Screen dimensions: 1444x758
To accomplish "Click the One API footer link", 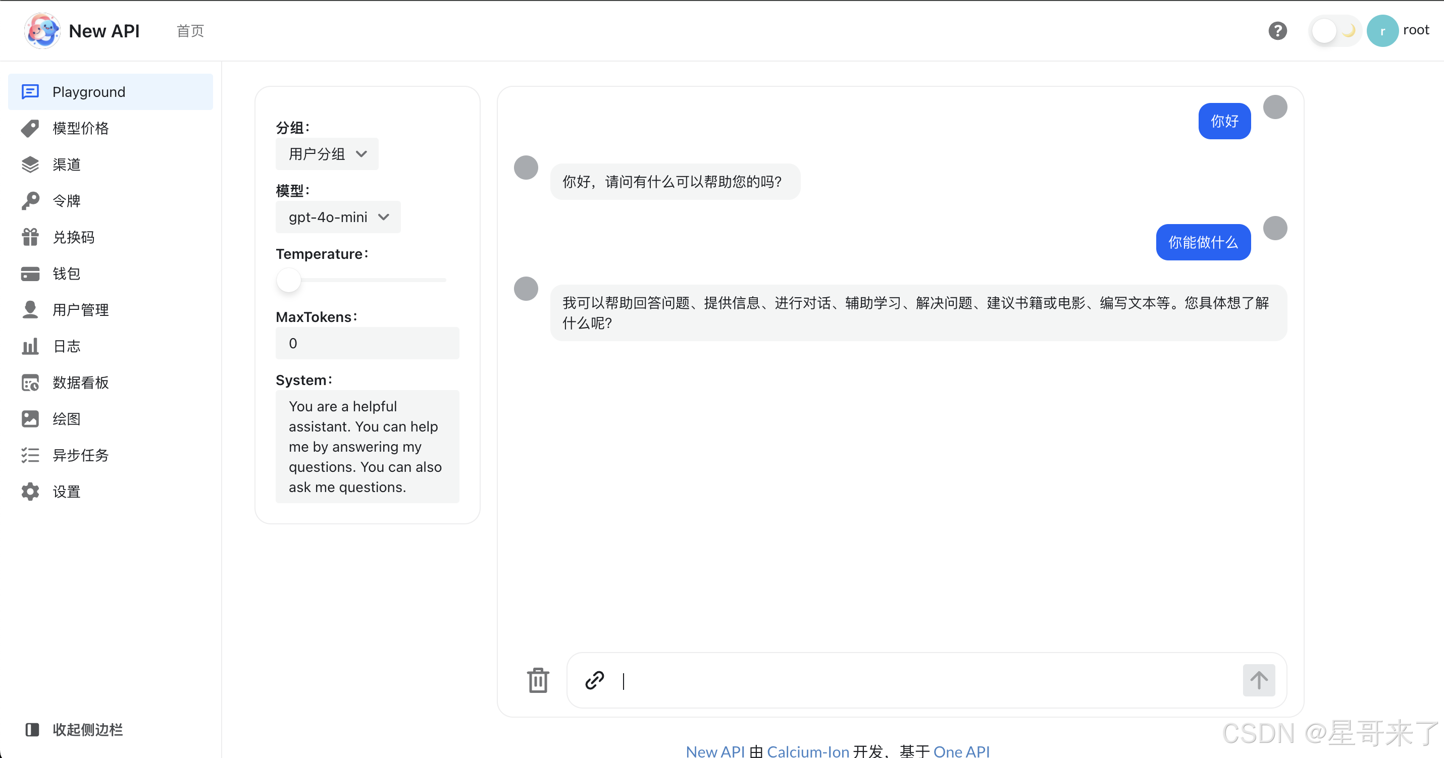I will [x=961, y=751].
